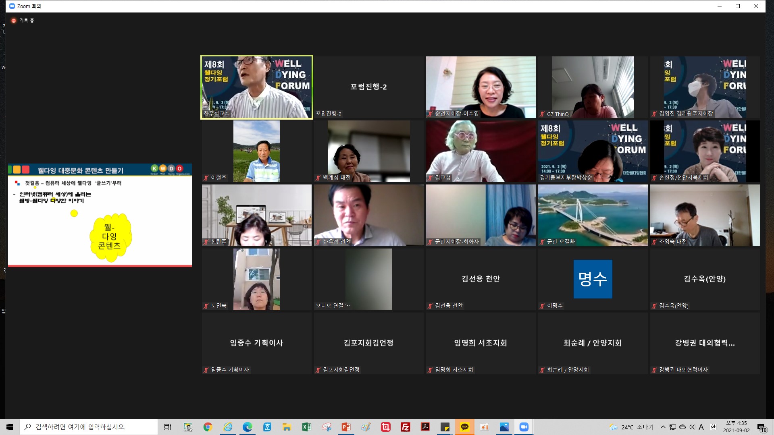Launch FileZilla from the taskbar
Screen dimensions: 774x435
[x=405, y=427]
